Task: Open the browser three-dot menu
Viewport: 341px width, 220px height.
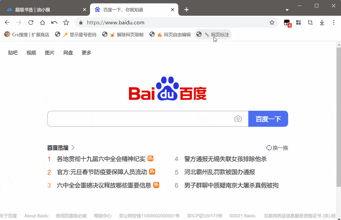Action: pyautogui.click(x=334, y=22)
